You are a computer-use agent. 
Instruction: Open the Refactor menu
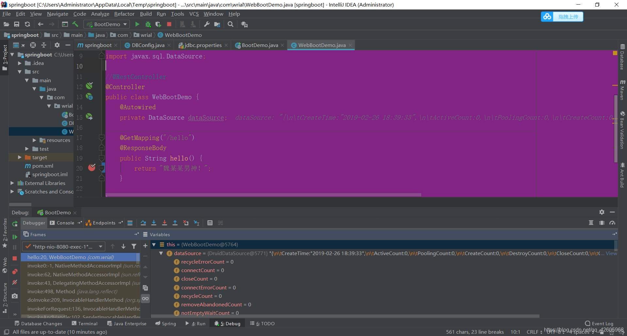(x=124, y=14)
